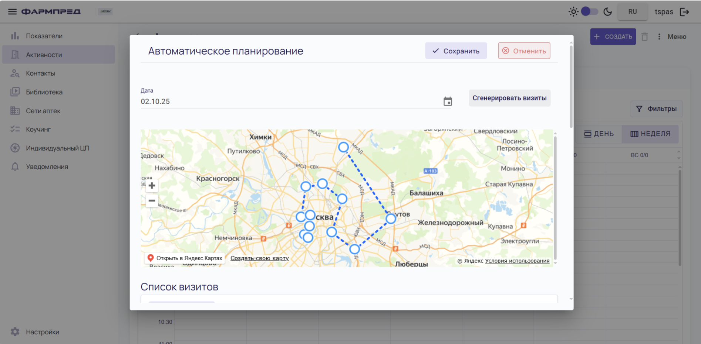Select the sun light mode icon
The image size is (701, 344).
point(573,12)
